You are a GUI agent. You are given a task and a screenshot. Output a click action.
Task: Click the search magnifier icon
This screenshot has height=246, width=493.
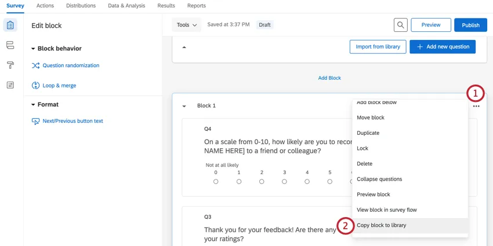click(x=400, y=25)
